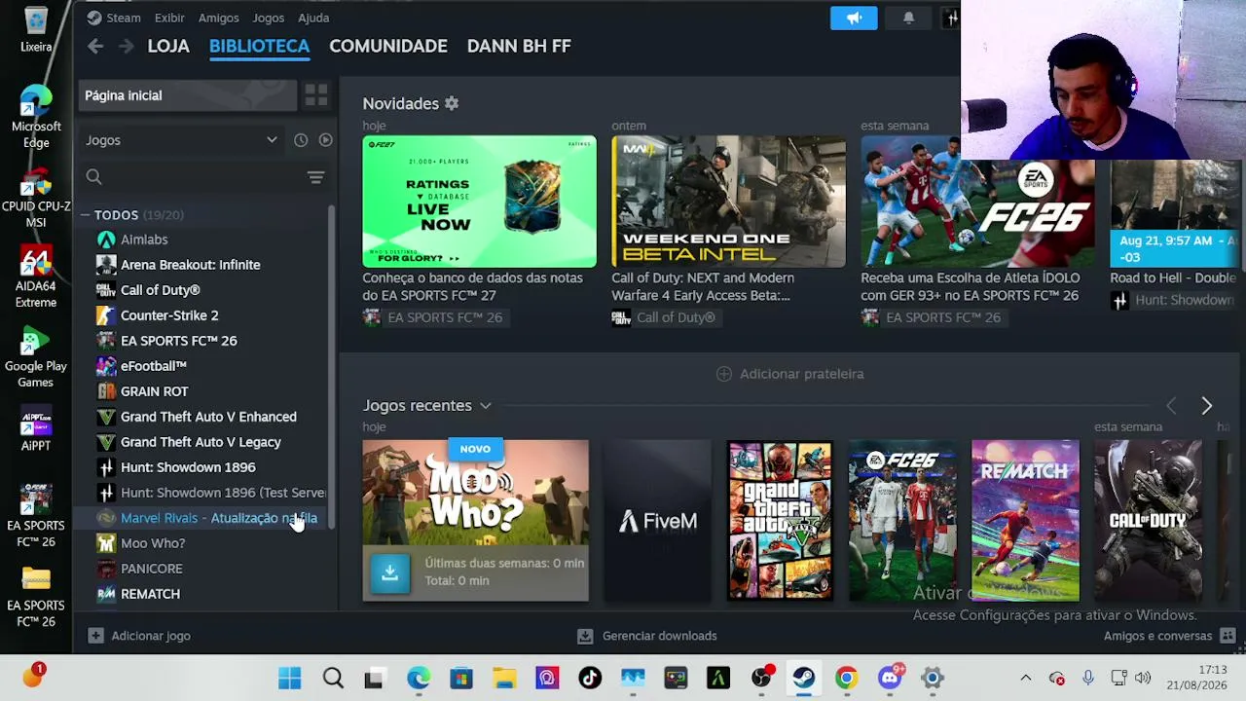Click Adicionar prateleira
This screenshot has height=701, width=1246.
[x=790, y=374]
